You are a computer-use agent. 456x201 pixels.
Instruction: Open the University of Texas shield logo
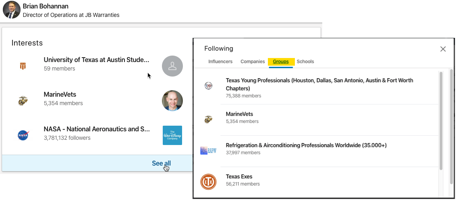(x=23, y=66)
